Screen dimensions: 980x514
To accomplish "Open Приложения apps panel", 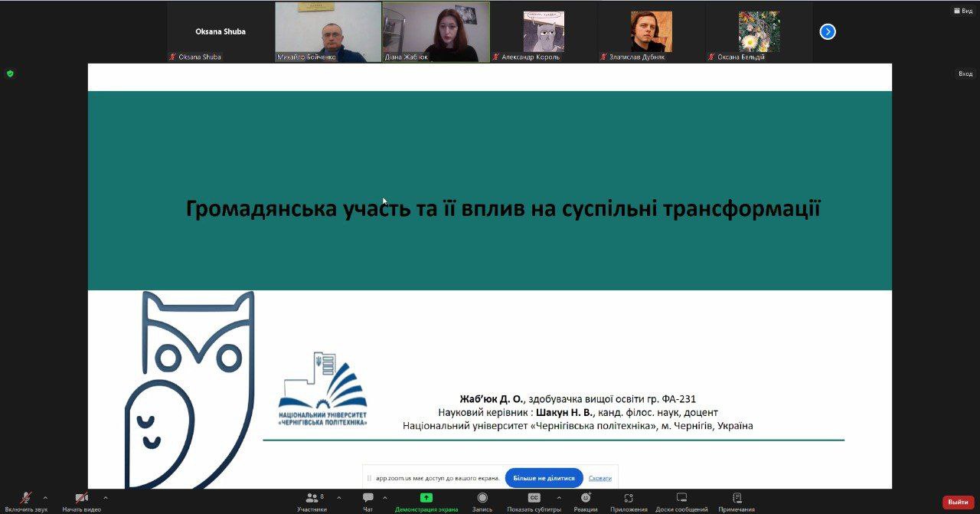I will click(629, 499).
